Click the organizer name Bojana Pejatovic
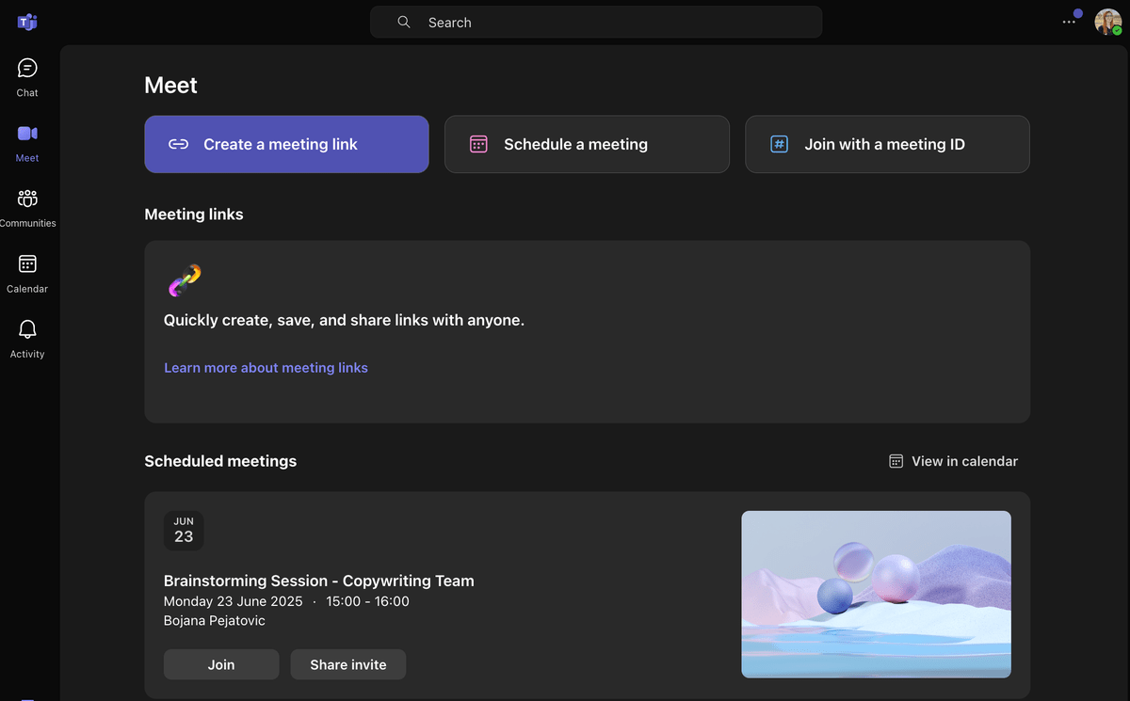This screenshot has height=701, width=1130. [215, 621]
